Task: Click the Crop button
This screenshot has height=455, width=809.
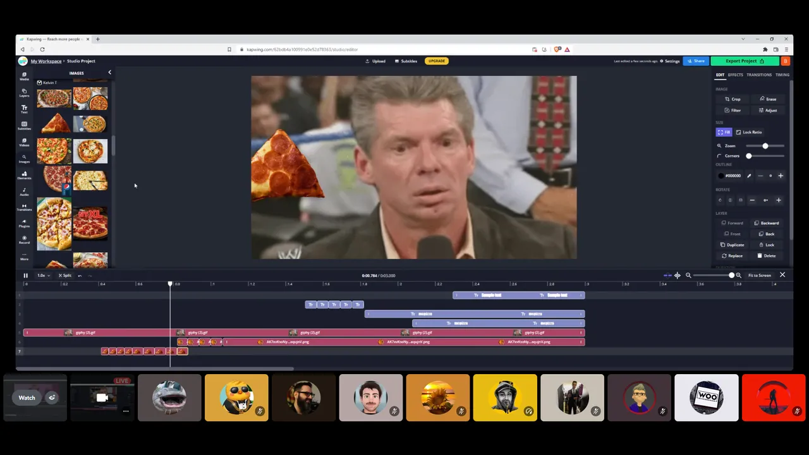Action: coord(732,99)
